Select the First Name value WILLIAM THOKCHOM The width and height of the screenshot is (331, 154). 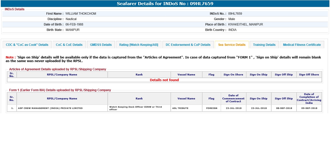(80, 14)
